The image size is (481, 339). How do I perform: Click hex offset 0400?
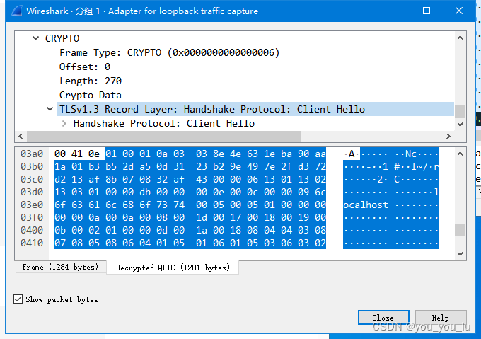(32, 230)
